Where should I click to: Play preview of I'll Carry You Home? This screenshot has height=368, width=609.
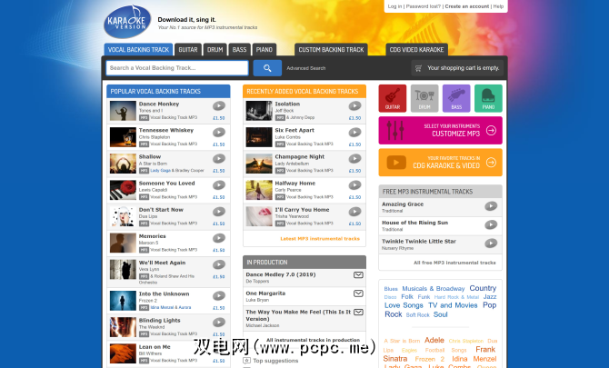354,212
